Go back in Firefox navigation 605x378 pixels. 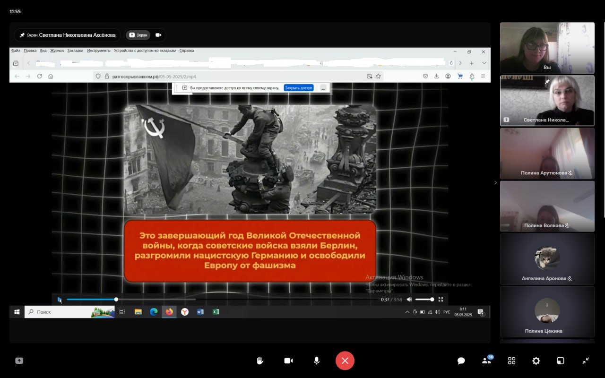[17, 76]
